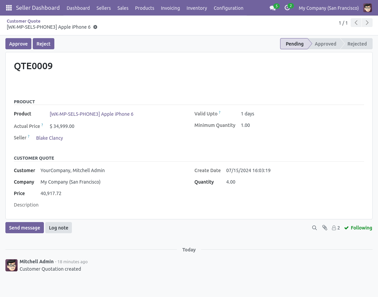Open the Sellers menu

[x=104, y=8]
